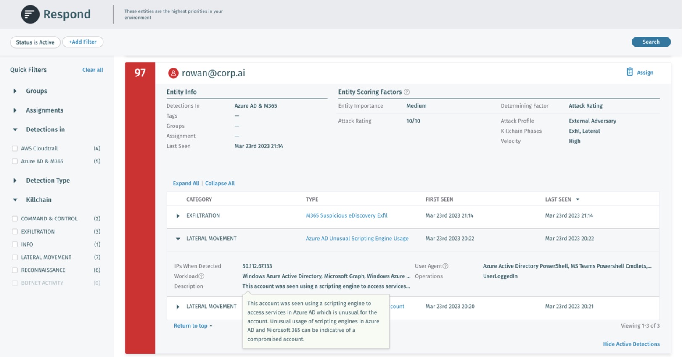Click the Respond logo icon
Viewport: 682px width, 357px height.
30,14
